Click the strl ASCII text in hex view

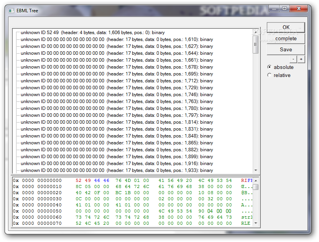tap(247, 217)
